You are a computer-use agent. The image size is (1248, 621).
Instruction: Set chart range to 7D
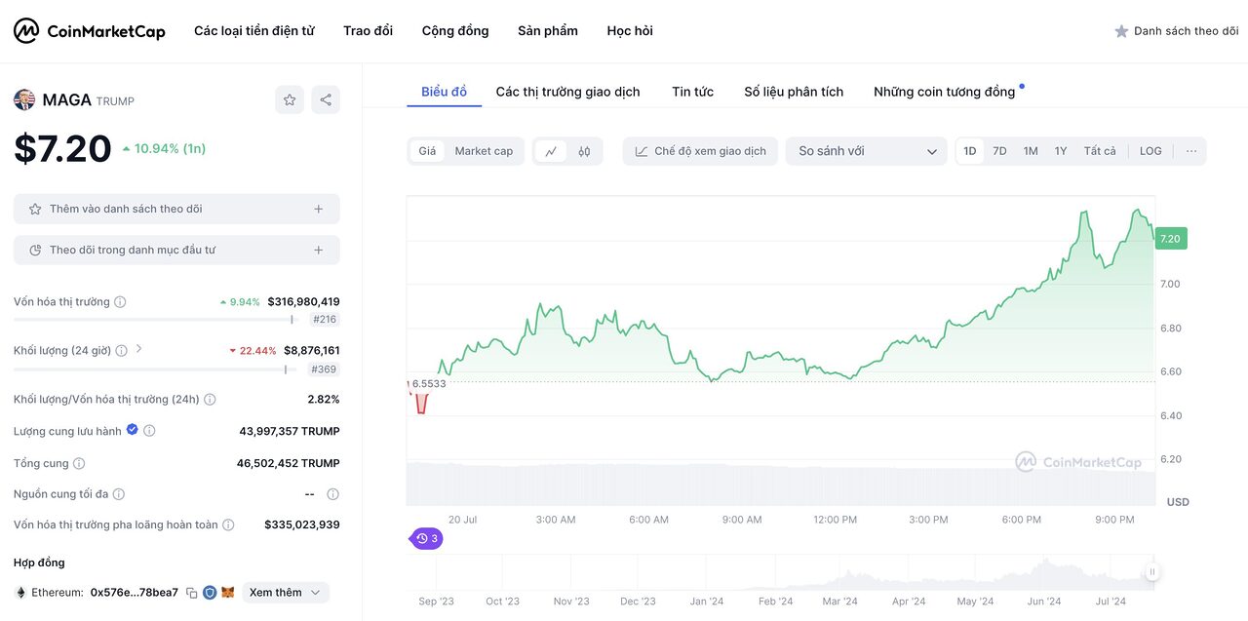(x=999, y=151)
